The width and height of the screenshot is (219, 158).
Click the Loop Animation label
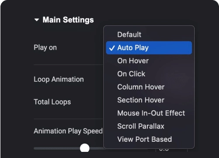click(59, 79)
